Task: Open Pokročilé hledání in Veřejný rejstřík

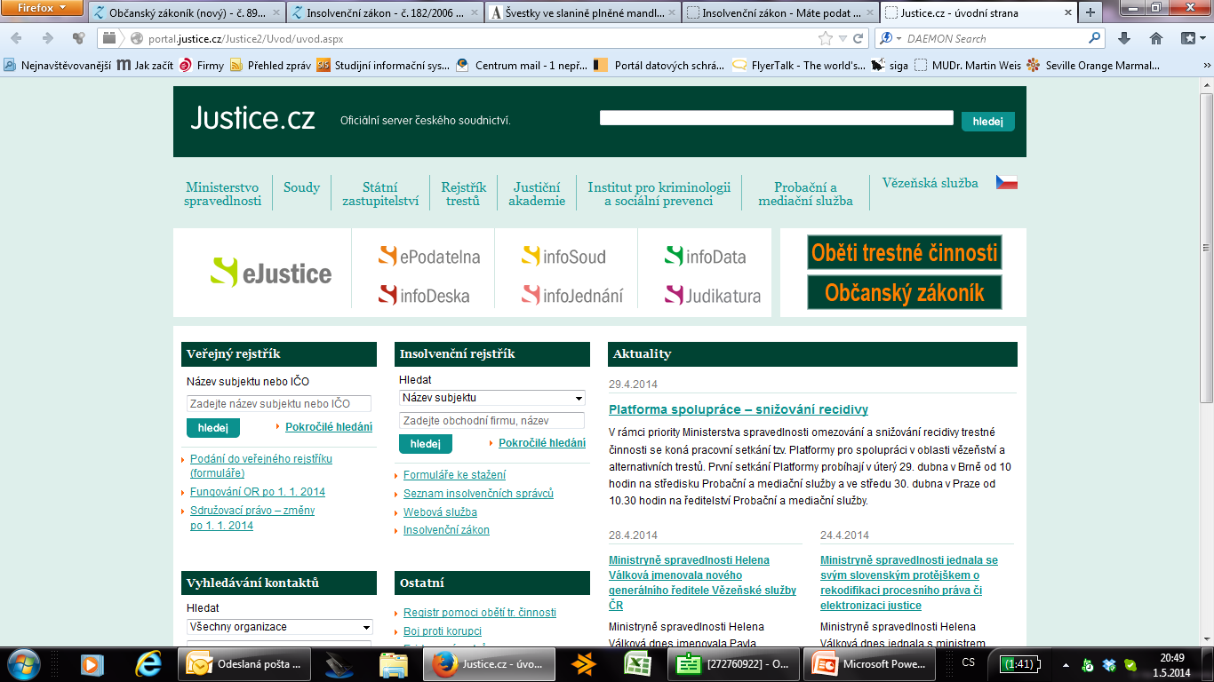Action: click(329, 427)
